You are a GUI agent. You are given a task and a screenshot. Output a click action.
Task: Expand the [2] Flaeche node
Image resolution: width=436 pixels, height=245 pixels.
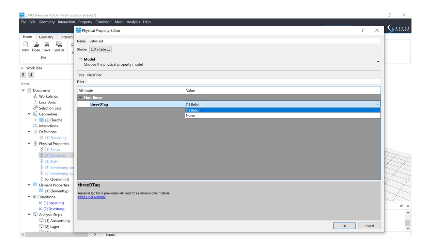coord(35,120)
